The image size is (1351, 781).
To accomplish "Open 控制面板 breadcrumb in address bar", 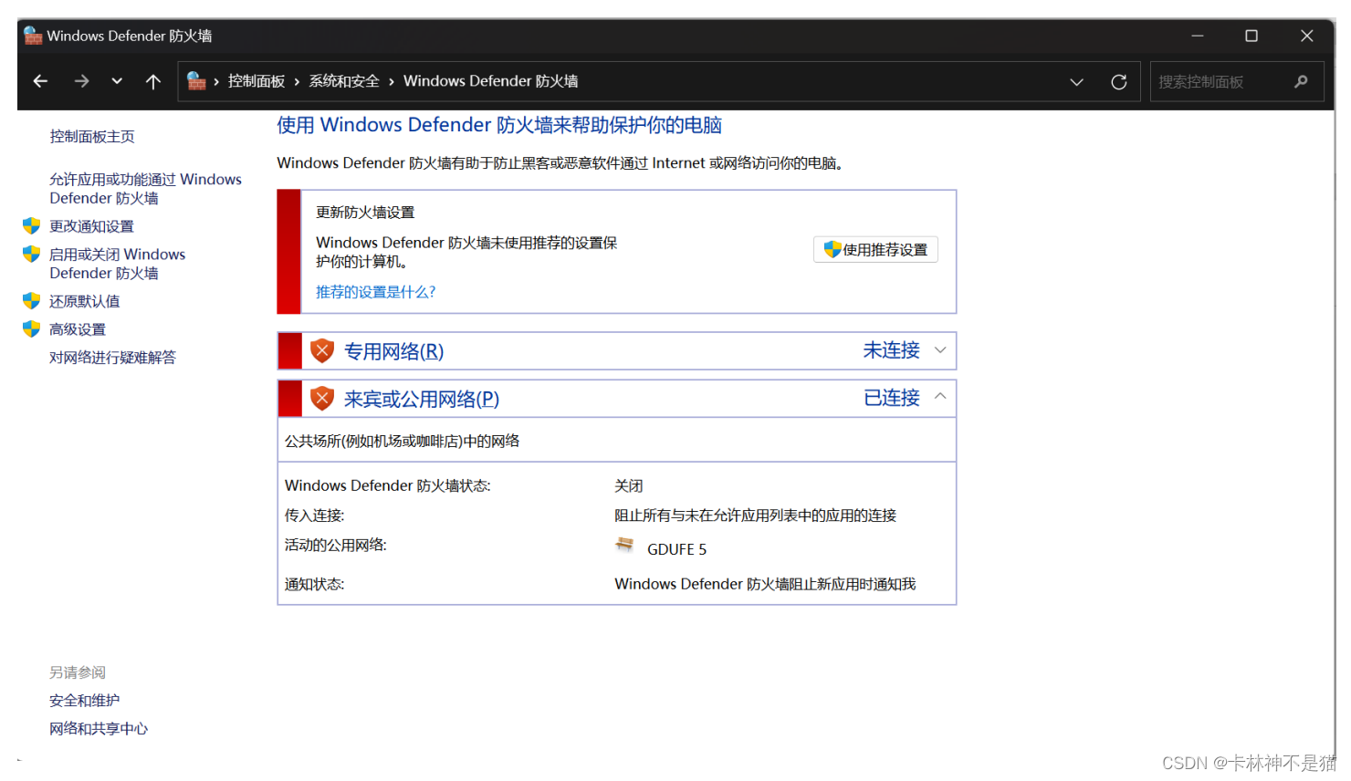I will click(257, 81).
